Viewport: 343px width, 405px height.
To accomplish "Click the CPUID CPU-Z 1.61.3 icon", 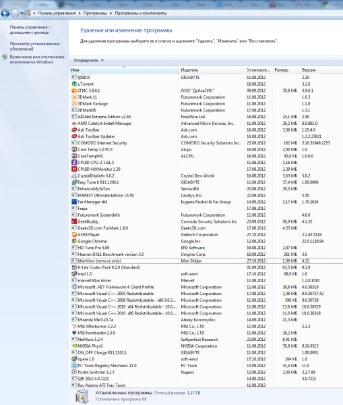I will (x=74, y=163).
